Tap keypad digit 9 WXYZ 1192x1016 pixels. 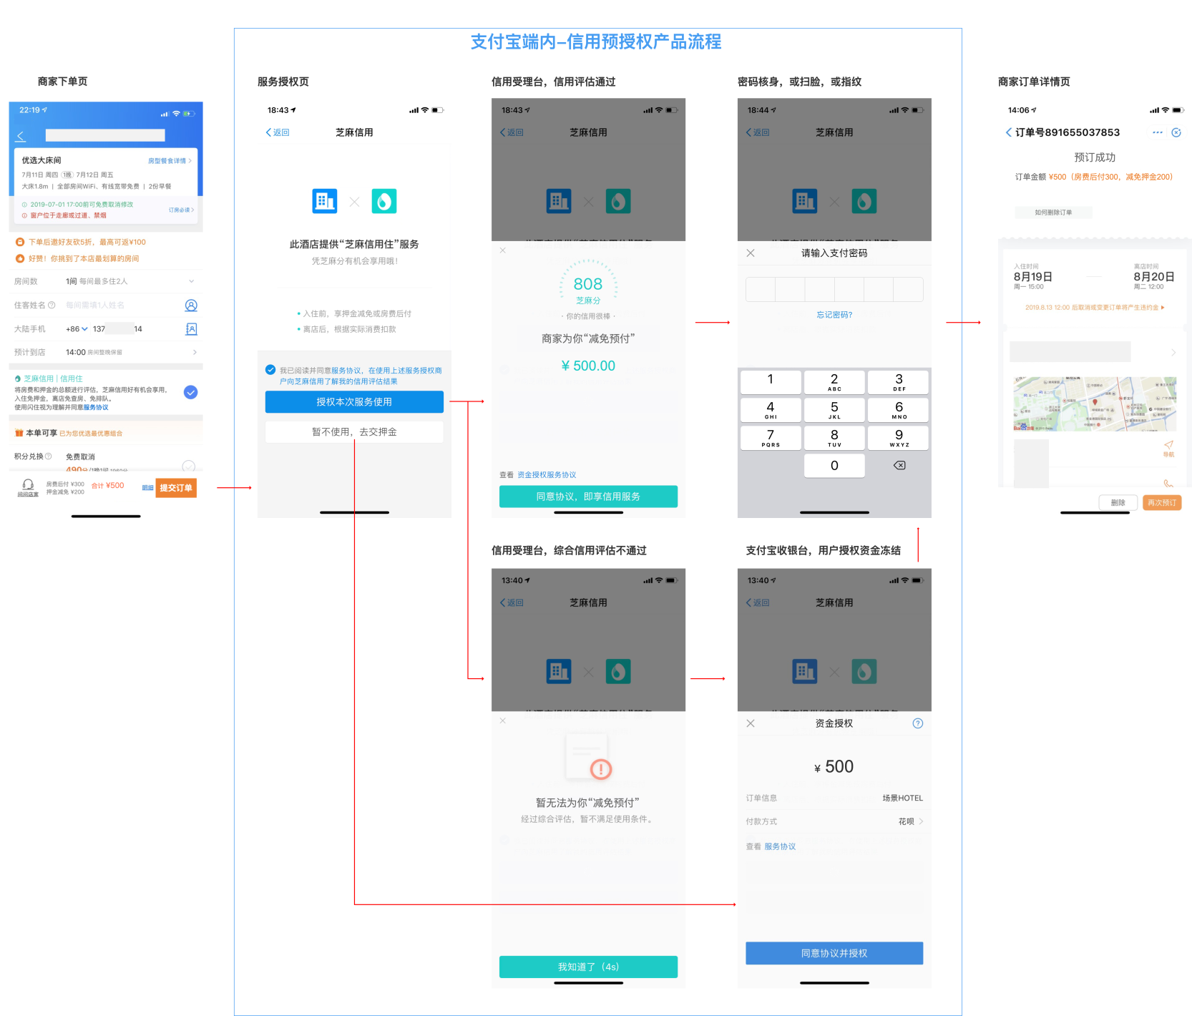pos(899,438)
